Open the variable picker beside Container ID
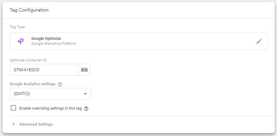 [84, 70]
